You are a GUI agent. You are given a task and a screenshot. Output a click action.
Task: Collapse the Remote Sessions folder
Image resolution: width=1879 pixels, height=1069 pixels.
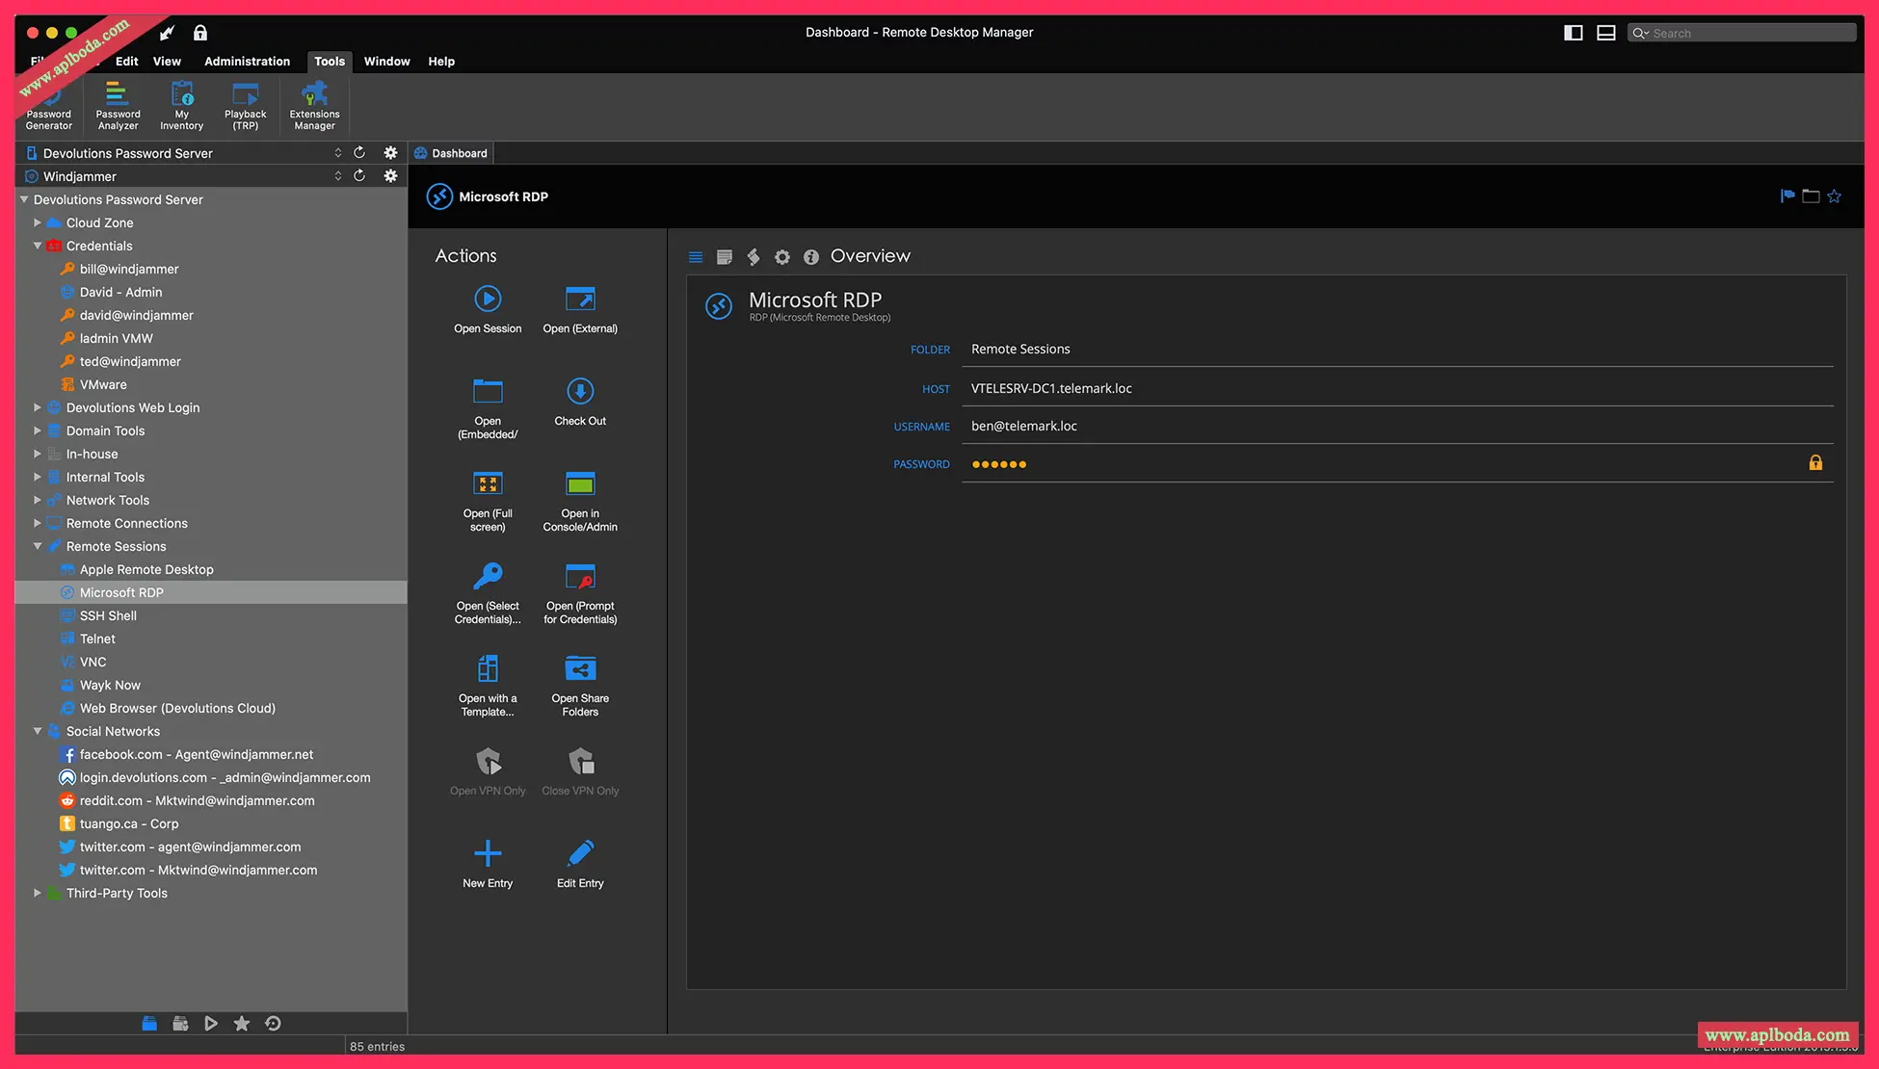38,546
